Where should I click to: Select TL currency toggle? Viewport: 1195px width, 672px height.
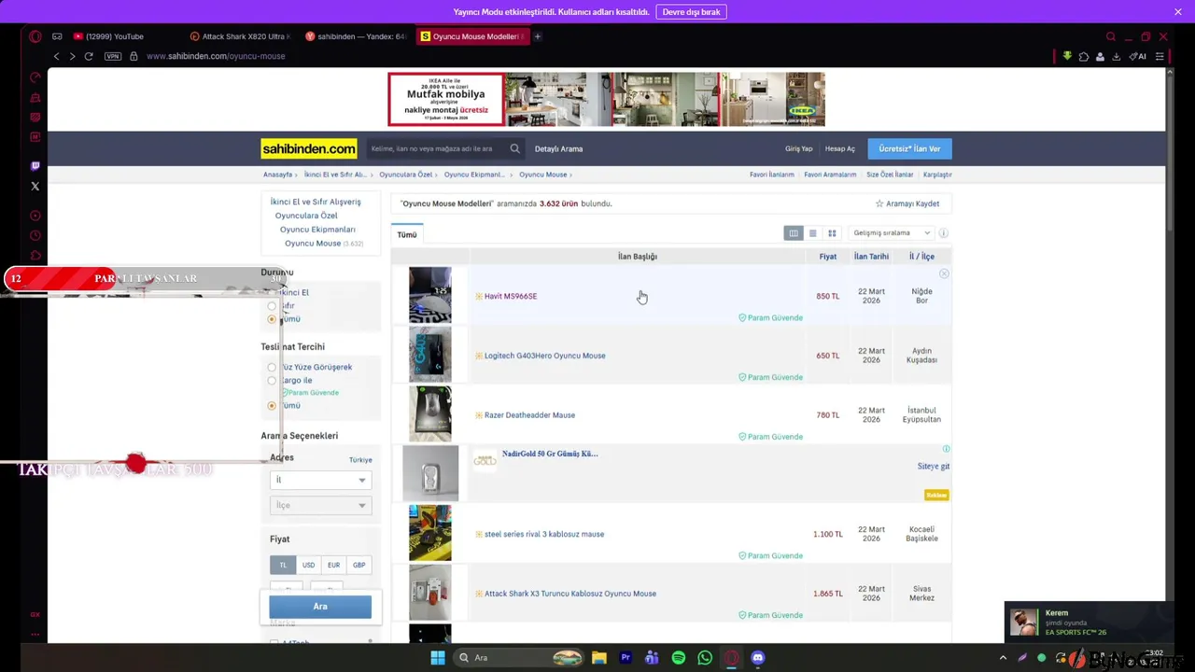[x=283, y=565]
